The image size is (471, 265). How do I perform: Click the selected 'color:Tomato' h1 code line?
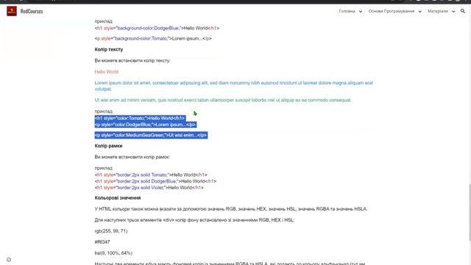(140, 118)
